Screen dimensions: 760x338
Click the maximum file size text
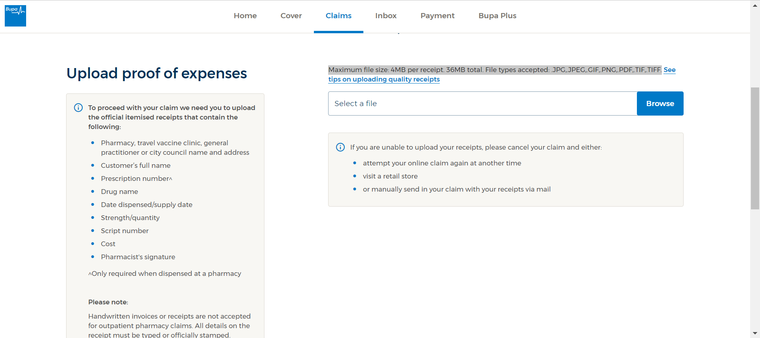tap(494, 70)
